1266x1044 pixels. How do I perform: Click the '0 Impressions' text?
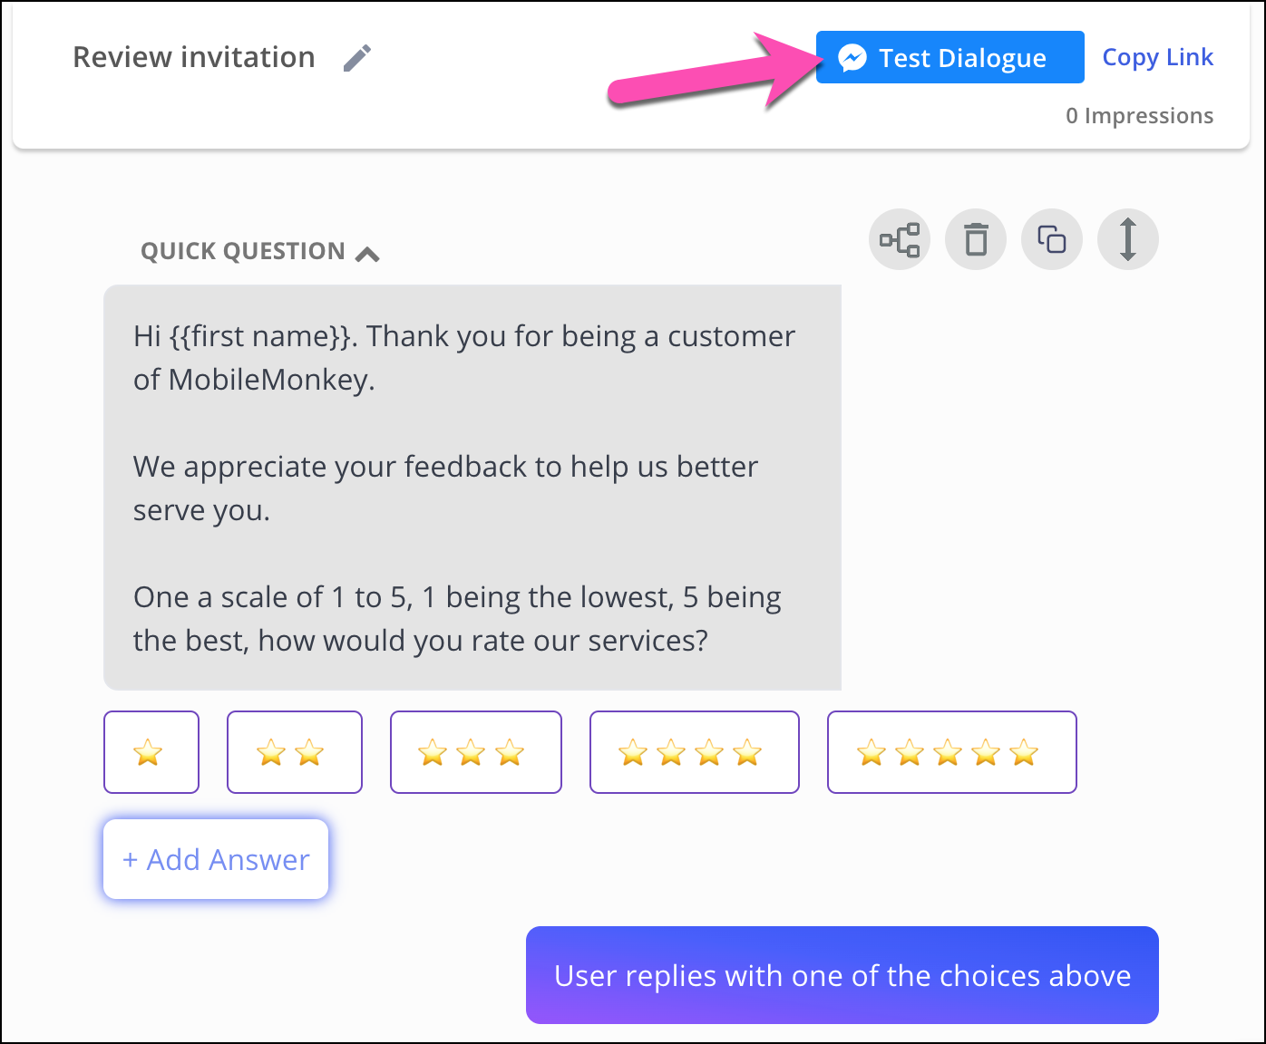[1139, 116]
